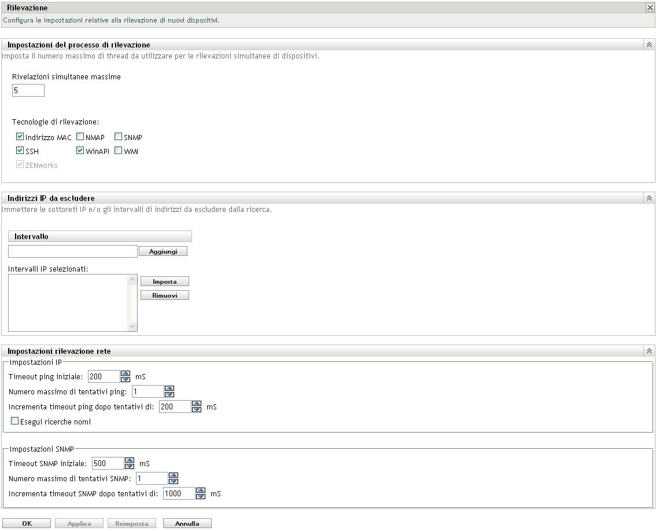Click the Aggiungi button
The image size is (656, 531).
pyautogui.click(x=163, y=251)
